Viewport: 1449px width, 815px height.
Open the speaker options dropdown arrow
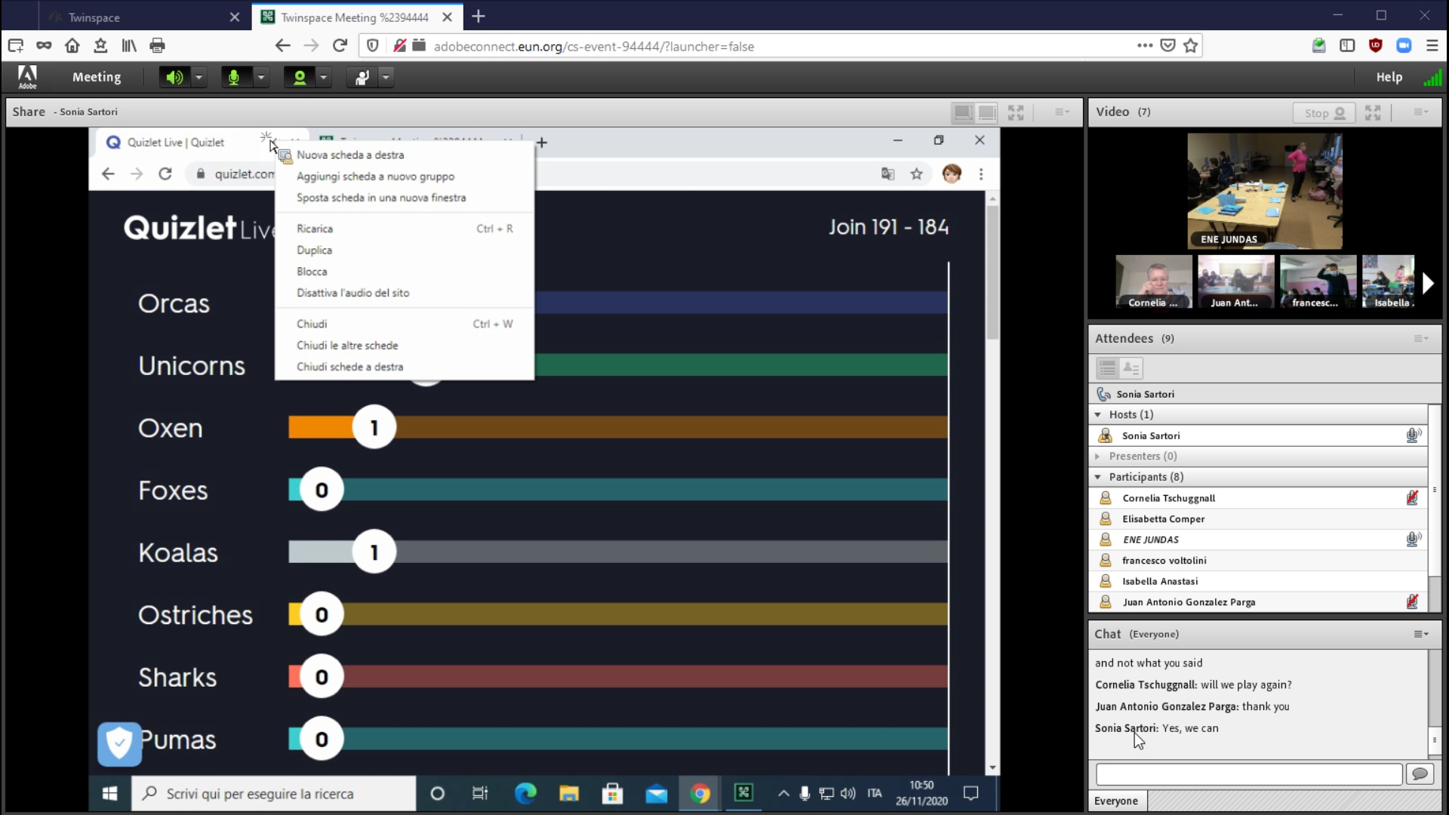[198, 77]
